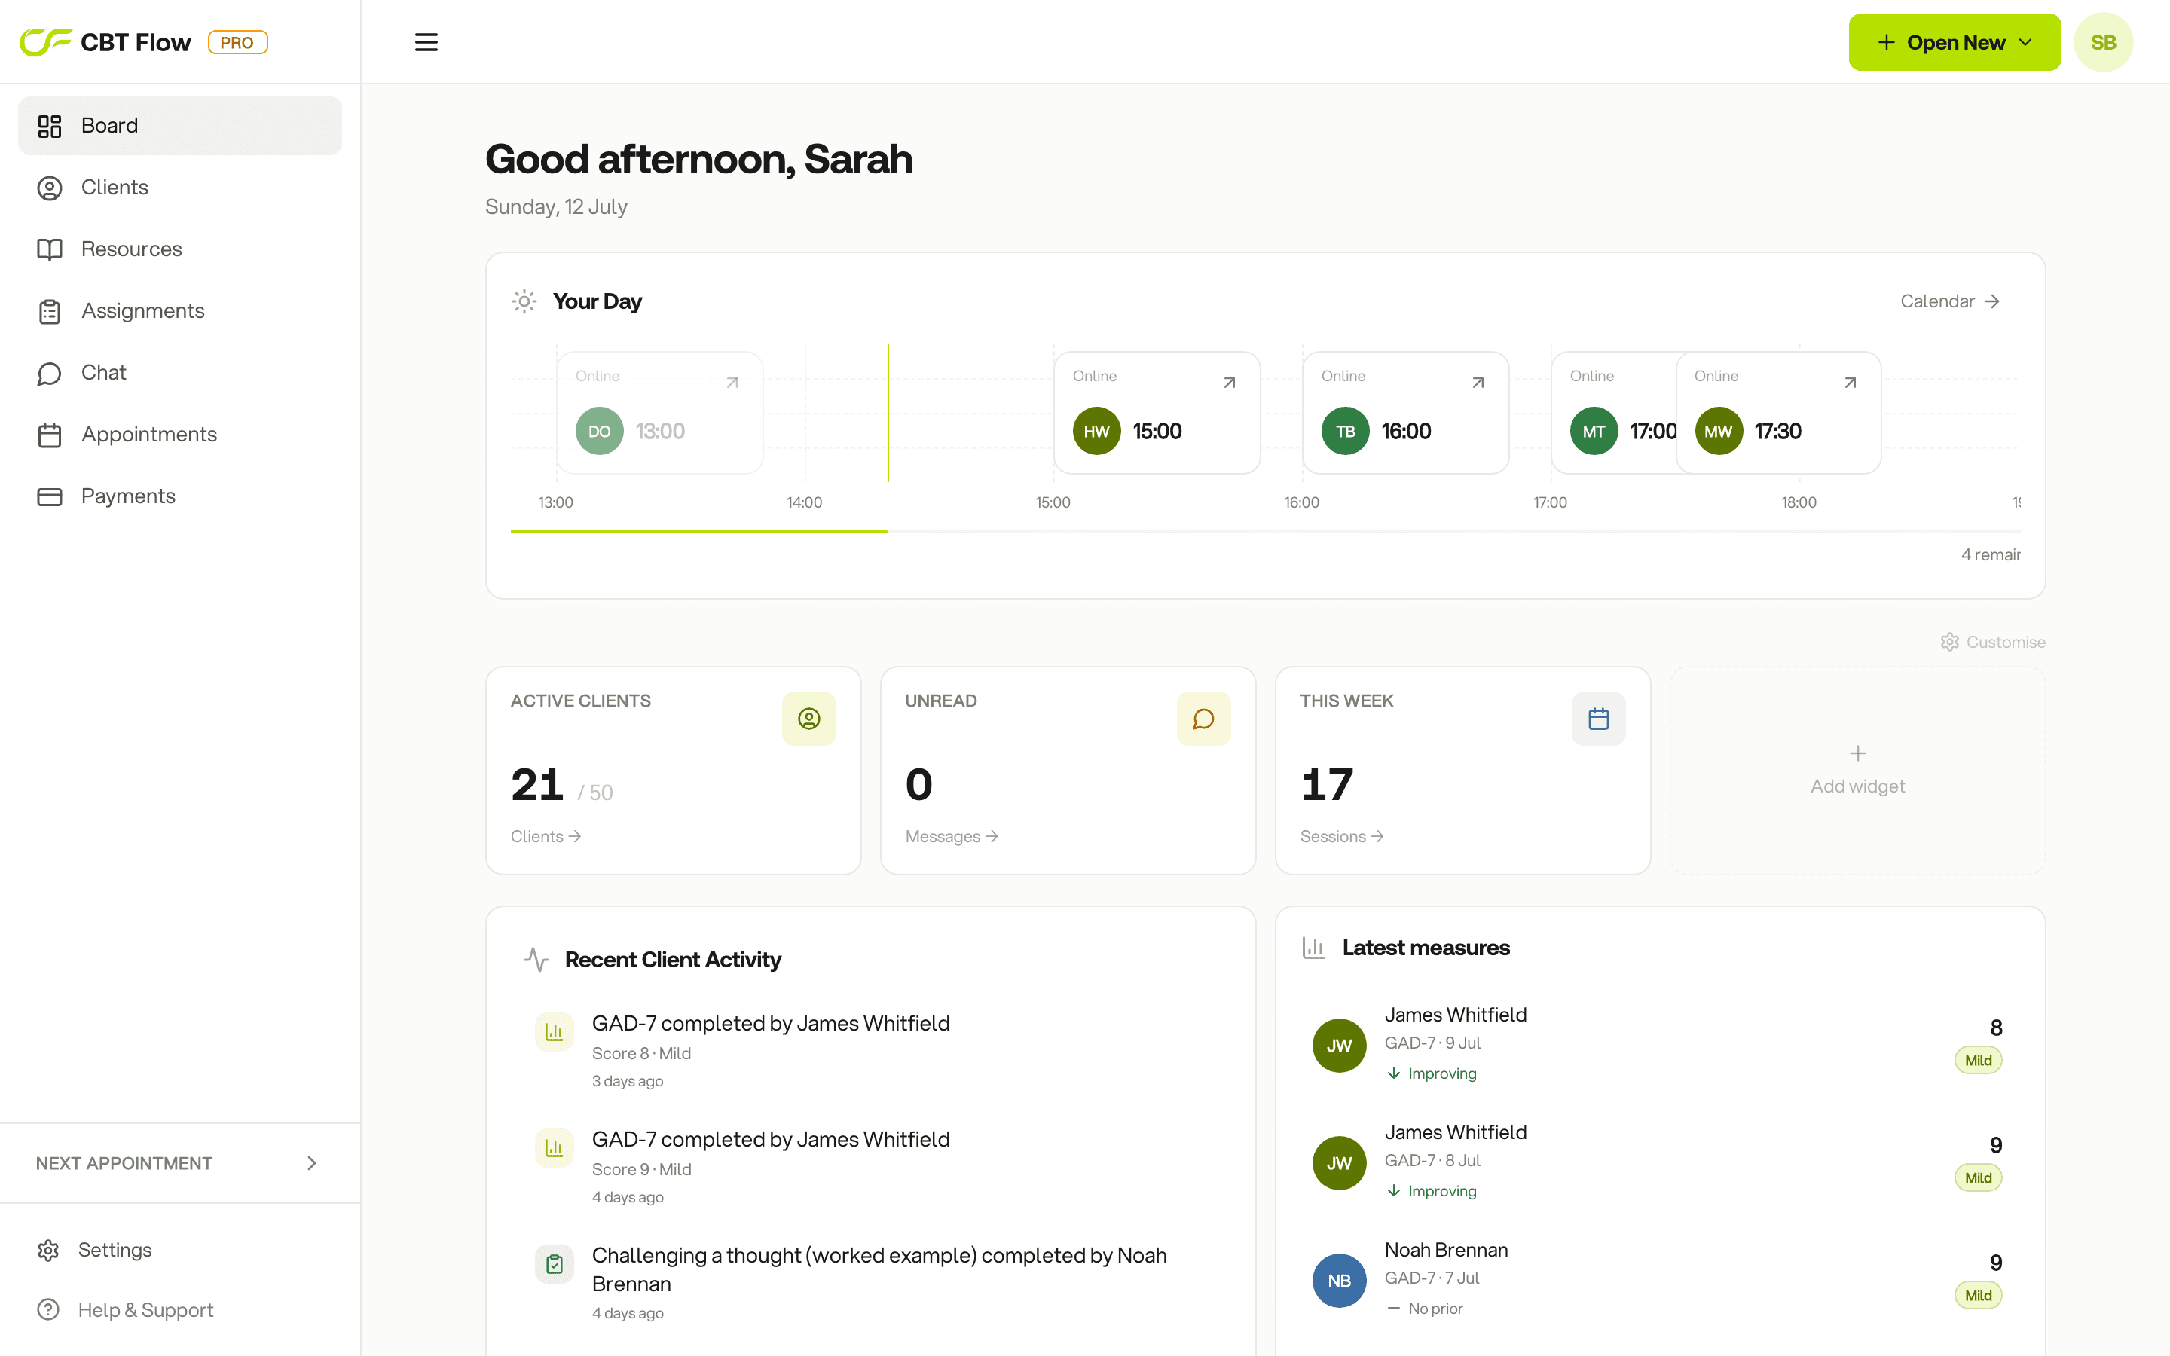Click the Latest measures bar chart icon

1313,948
